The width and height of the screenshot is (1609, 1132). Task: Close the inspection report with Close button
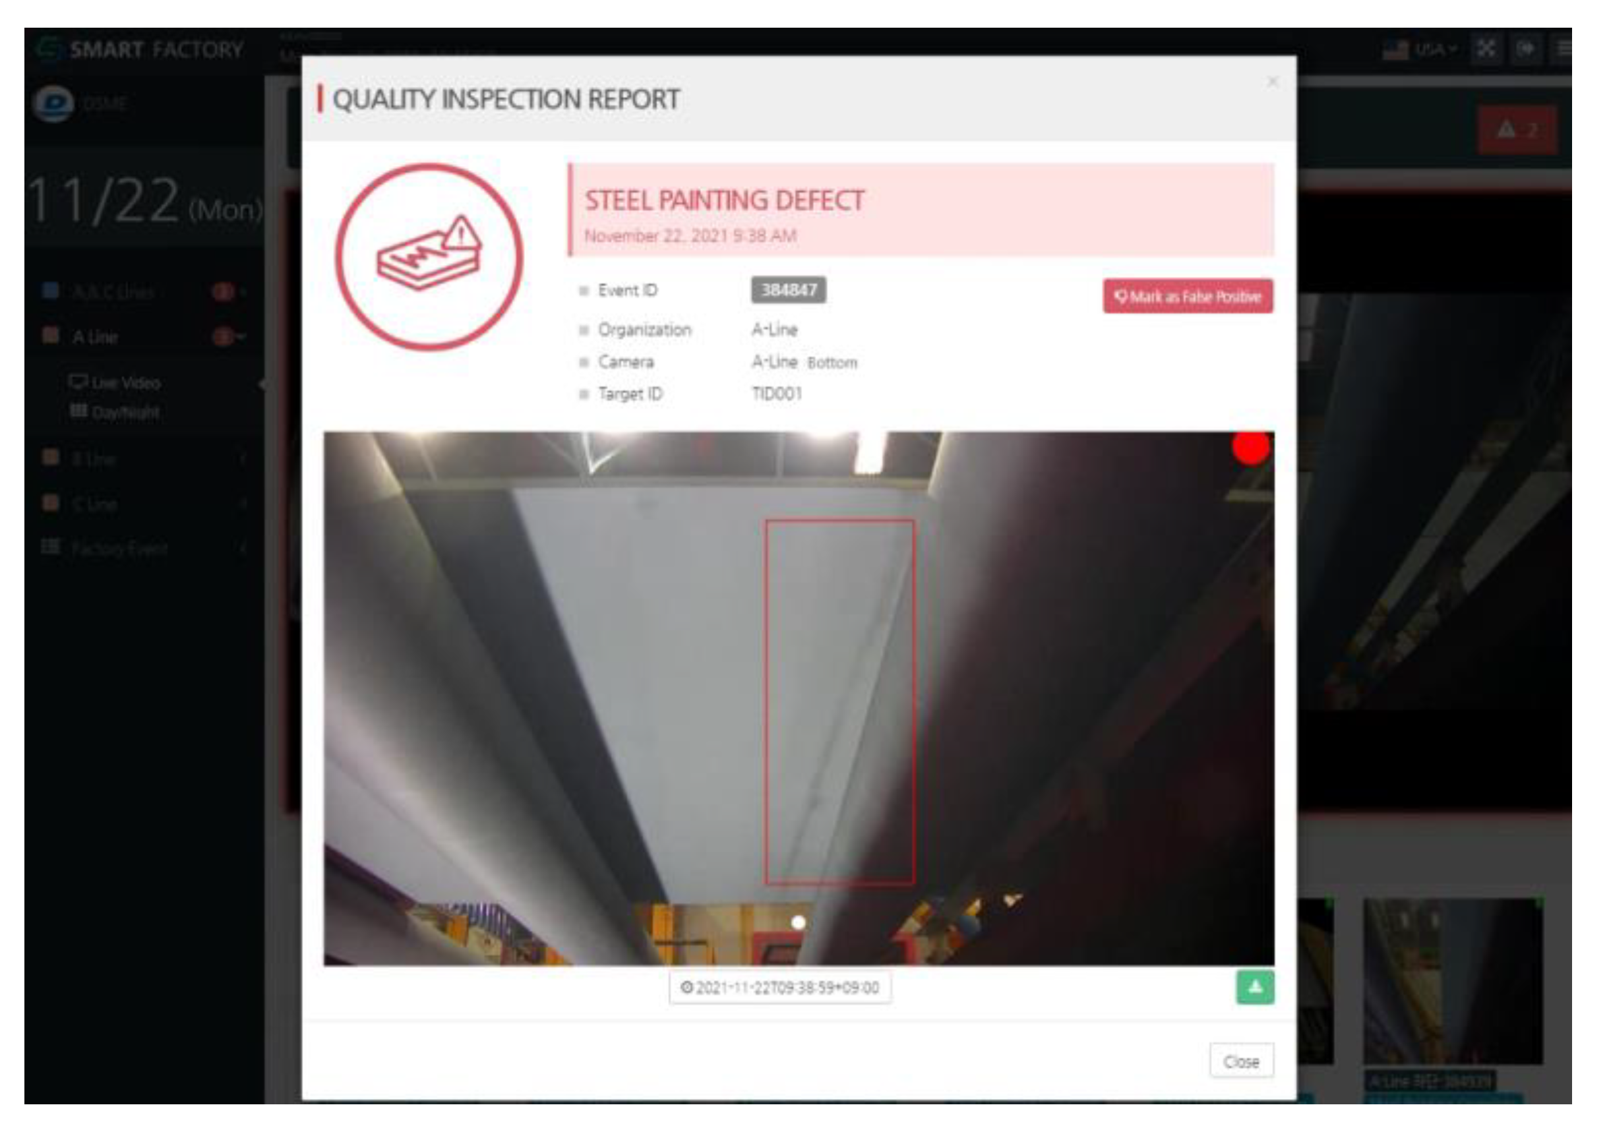1240,1061
